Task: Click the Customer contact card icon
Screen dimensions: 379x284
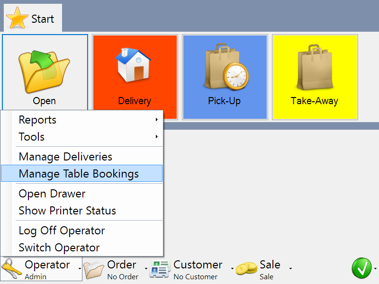Action: [x=160, y=269]
